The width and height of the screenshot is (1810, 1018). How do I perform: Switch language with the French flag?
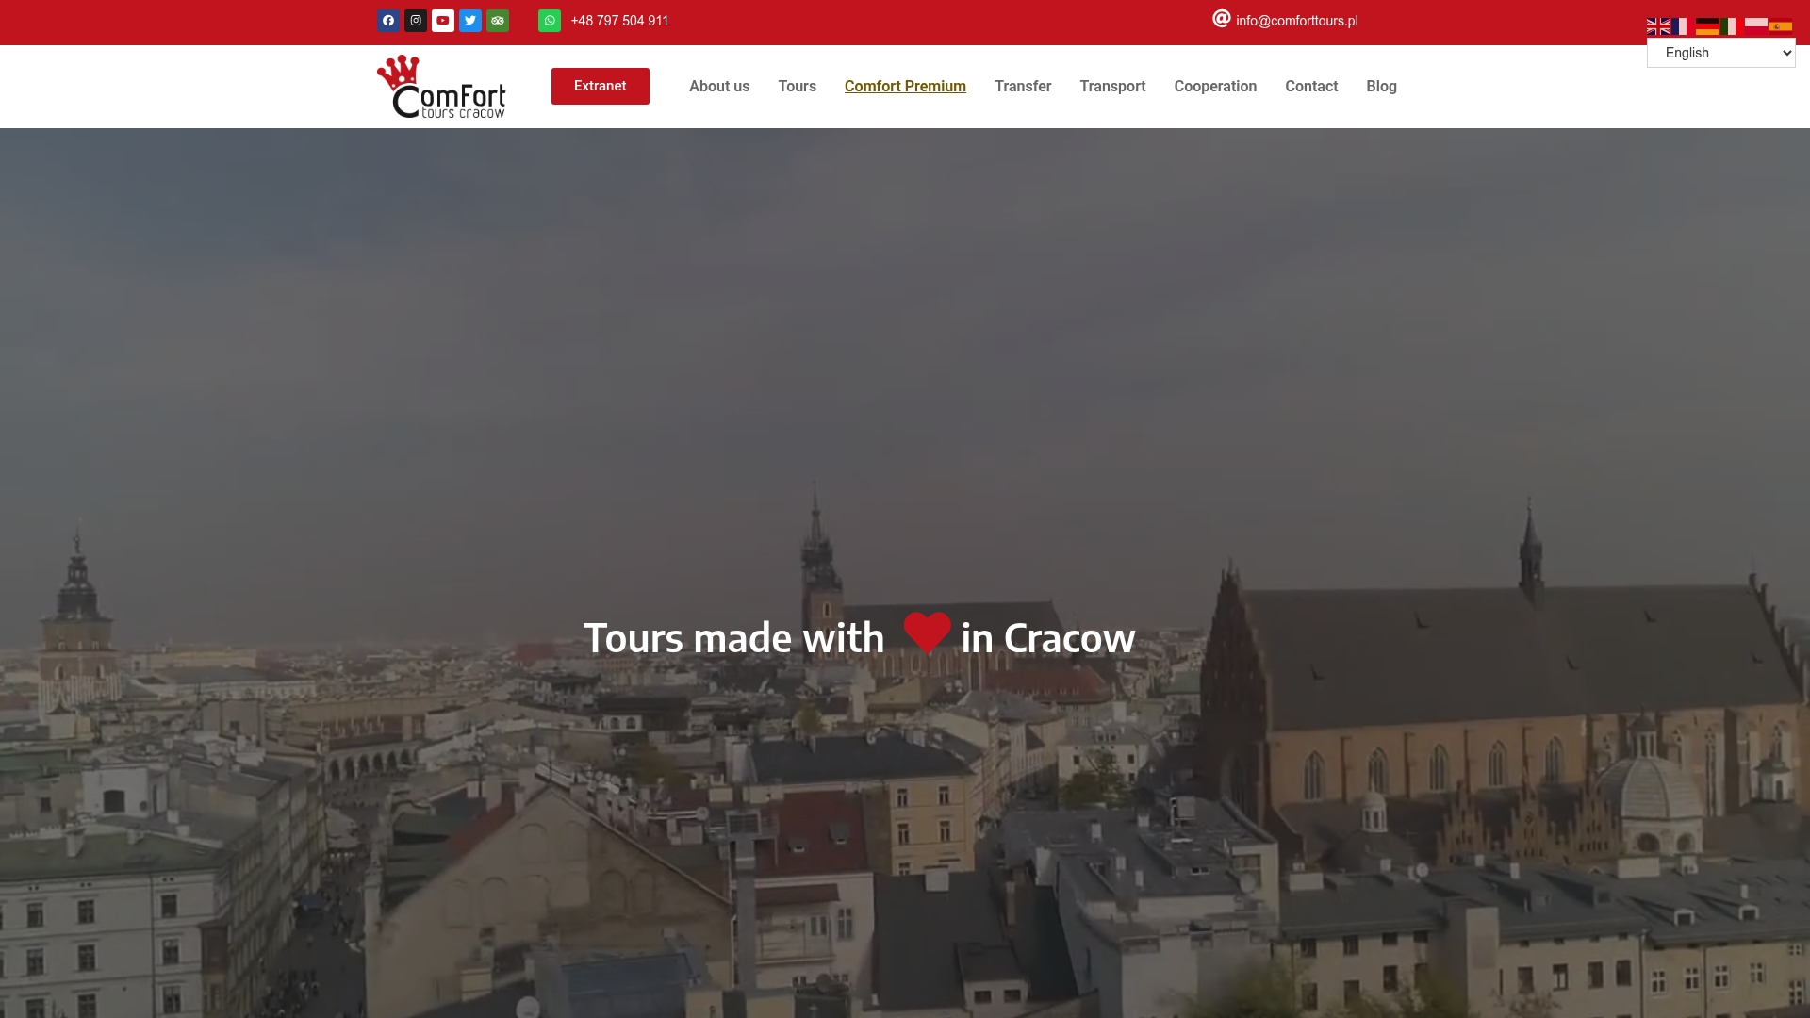coord(1683,26)
